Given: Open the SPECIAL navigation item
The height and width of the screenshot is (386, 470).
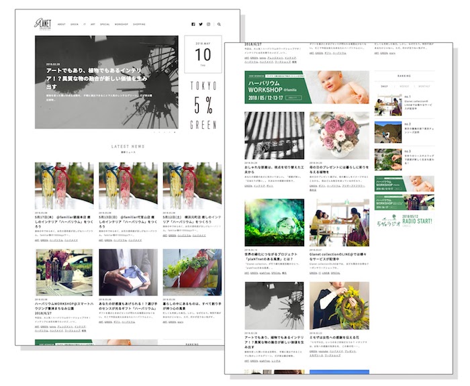Looking at the screenshot, I should coord(104,24).
